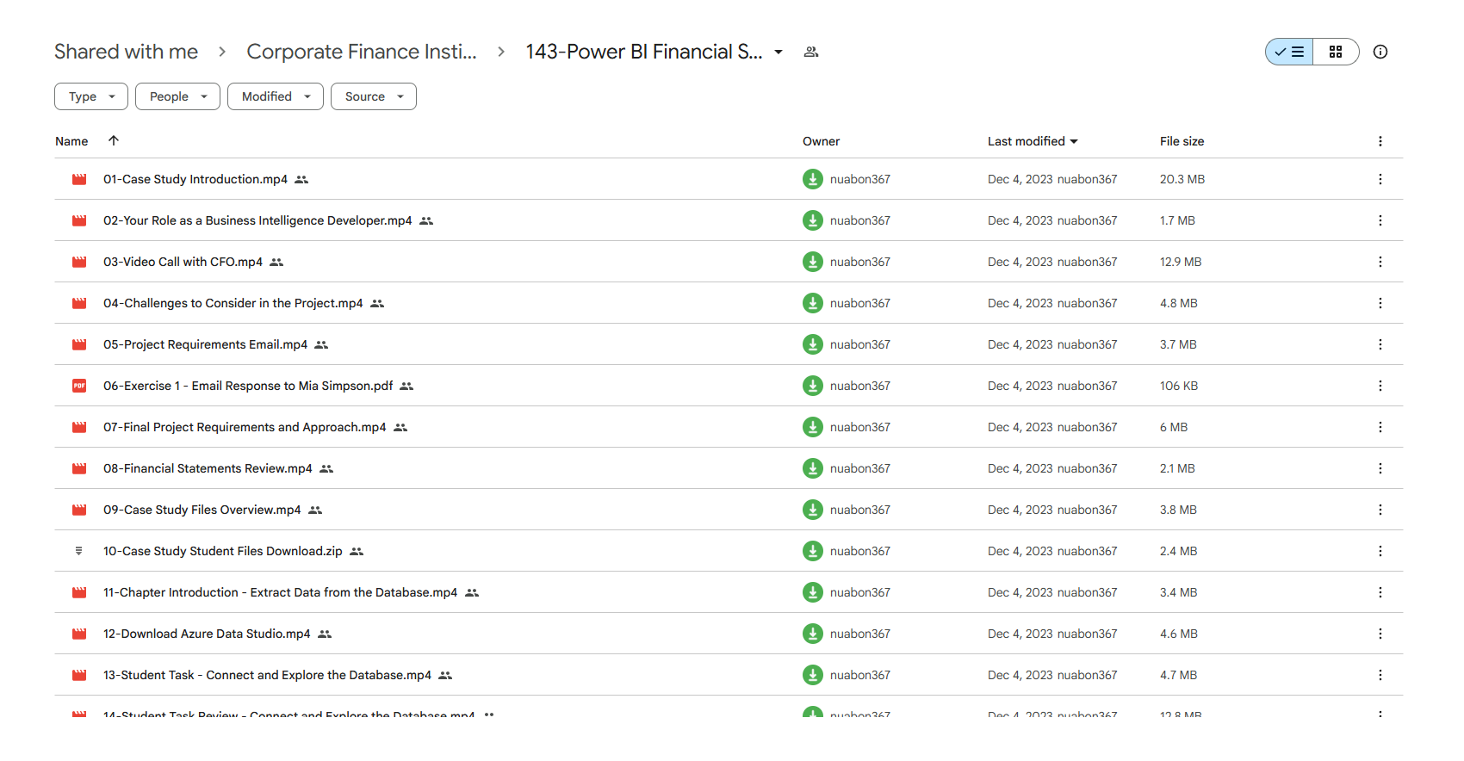Switch to grid layout view
This screenshot has height=761, width=1464.
pos(1336,52)
